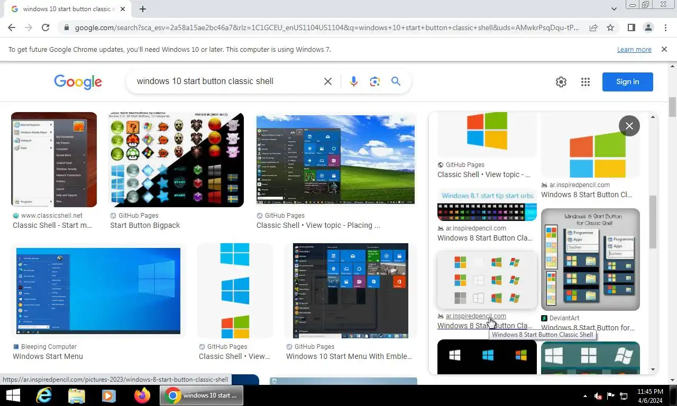Click the Start Button Bigpack title
This screenshot has width=677, height=406.
[145, 225]
